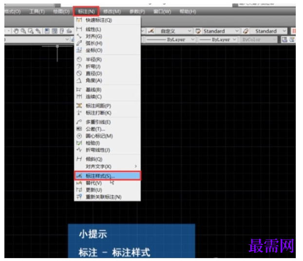The image size is (303, 261).
Task: Choose 连续(C) continue dimension
Action: click(x=108, y=97)
